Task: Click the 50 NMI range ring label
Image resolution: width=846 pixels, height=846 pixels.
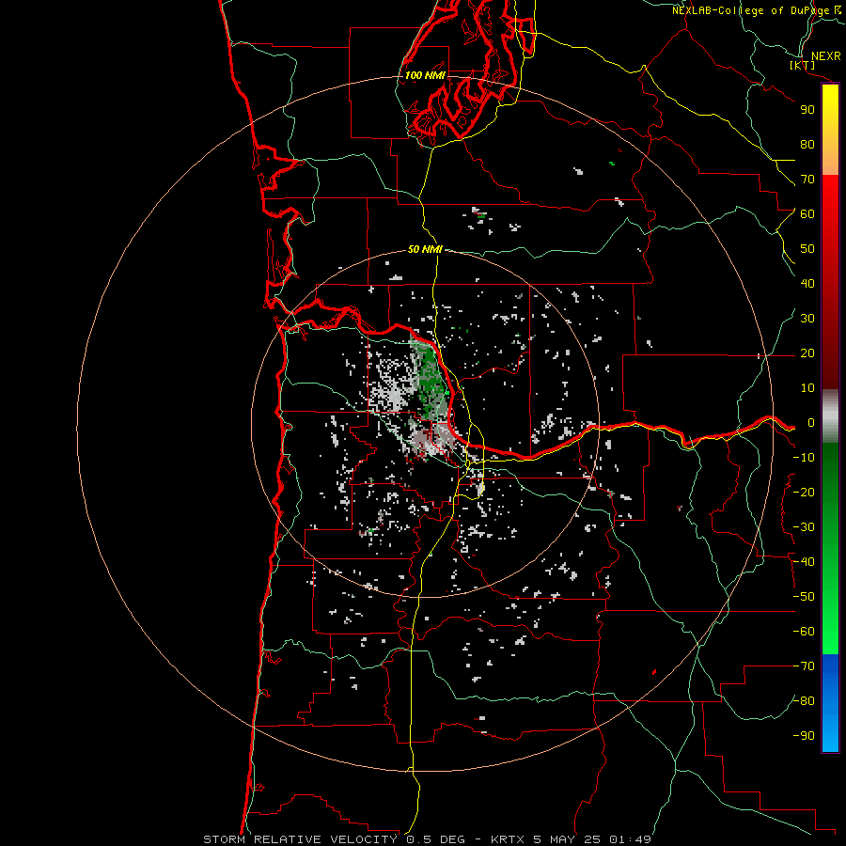Action: [425, 249]
